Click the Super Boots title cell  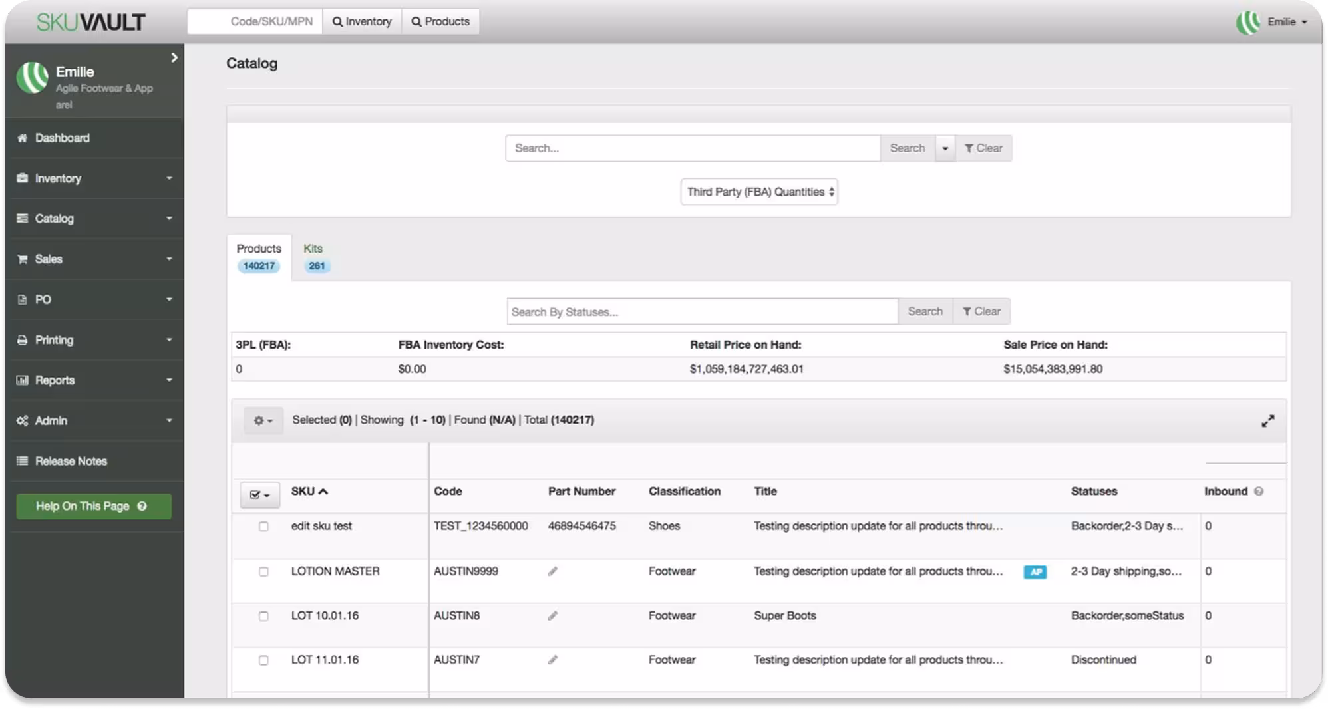785,616
